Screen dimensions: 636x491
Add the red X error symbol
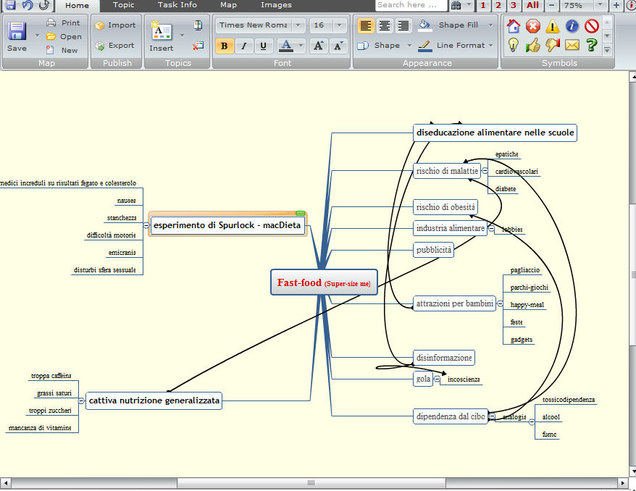[x=533, y=26]
